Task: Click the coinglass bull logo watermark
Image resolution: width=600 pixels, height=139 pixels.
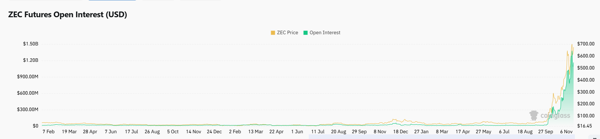Action: (x=534, y=115)
